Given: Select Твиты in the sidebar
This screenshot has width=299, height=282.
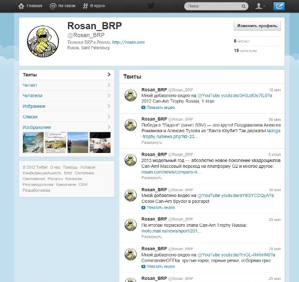Looking at the screenshot, I should pos(66,75).
